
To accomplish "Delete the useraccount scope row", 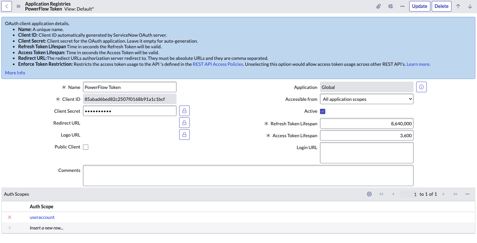I will click(x=10, y=217).
